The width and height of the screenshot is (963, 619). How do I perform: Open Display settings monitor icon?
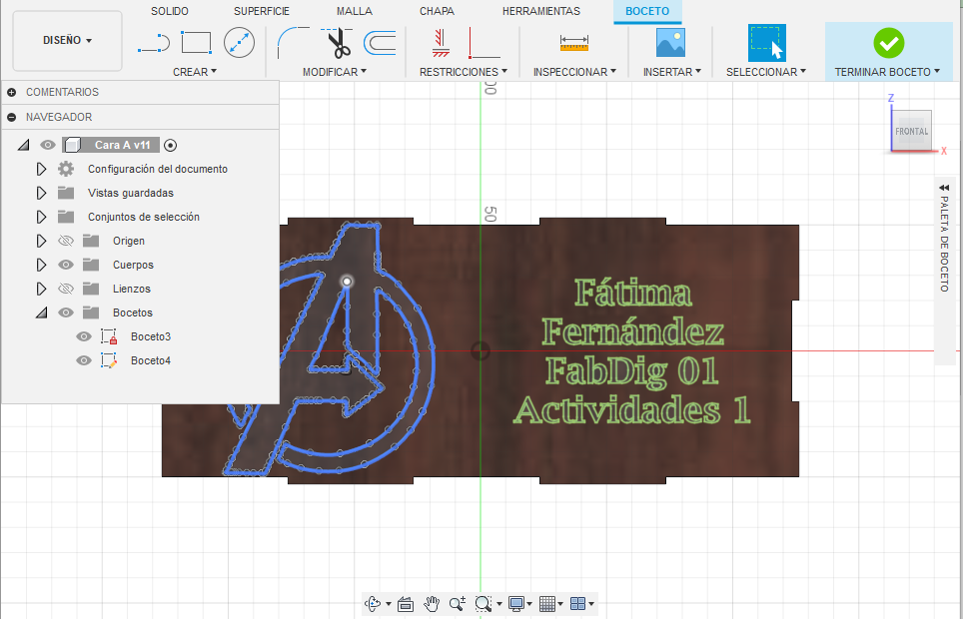[x=516, y=604]
